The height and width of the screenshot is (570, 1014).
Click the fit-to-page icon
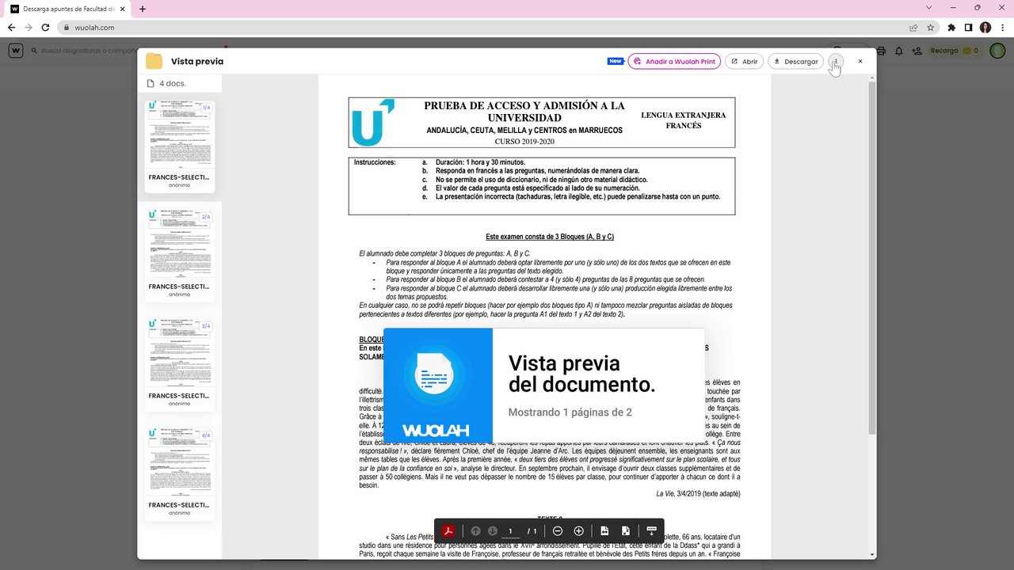tap(626, 530)
